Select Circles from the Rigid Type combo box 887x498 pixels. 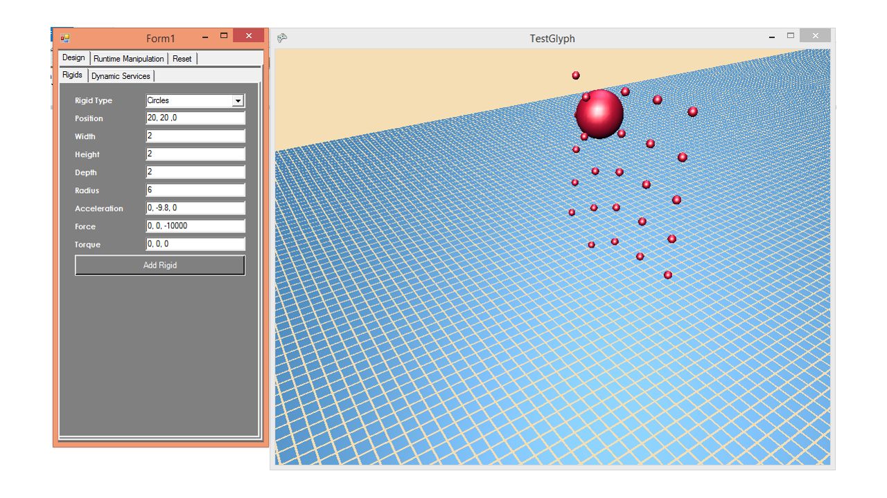187,100
